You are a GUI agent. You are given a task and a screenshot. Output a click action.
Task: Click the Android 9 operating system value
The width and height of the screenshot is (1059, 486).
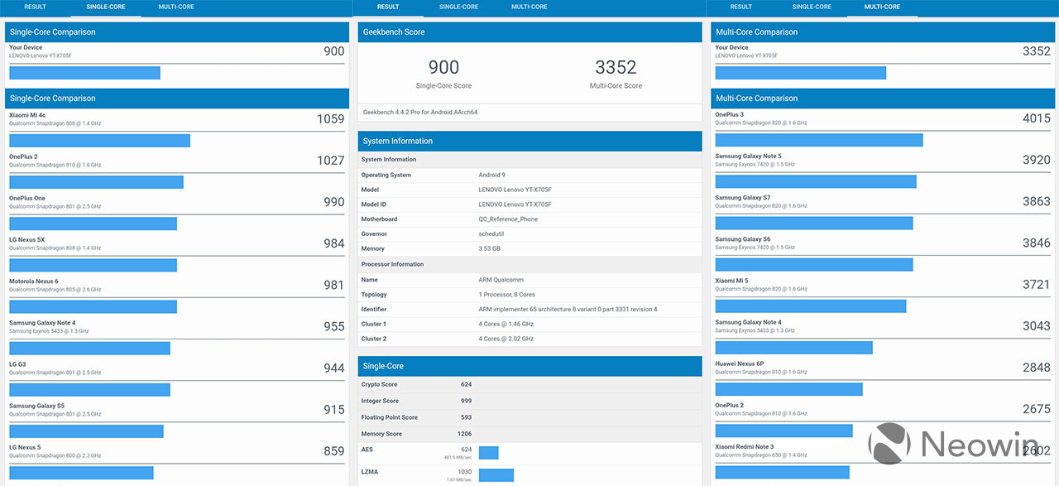[492, 176]
